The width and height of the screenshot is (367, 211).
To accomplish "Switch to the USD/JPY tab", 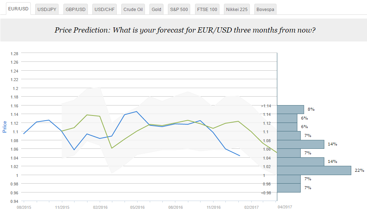I will click(x=47, y=9).
